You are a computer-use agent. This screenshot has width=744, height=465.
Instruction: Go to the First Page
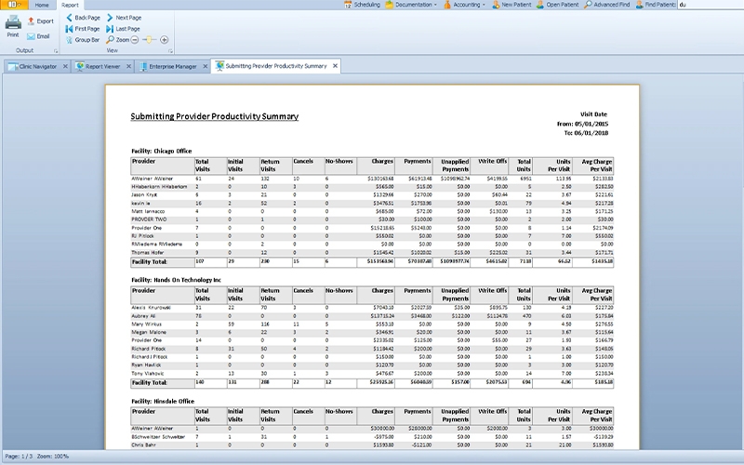click(82, 29)
